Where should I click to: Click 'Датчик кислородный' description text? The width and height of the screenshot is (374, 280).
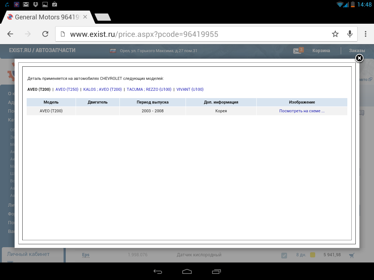[x=199, y=255]
